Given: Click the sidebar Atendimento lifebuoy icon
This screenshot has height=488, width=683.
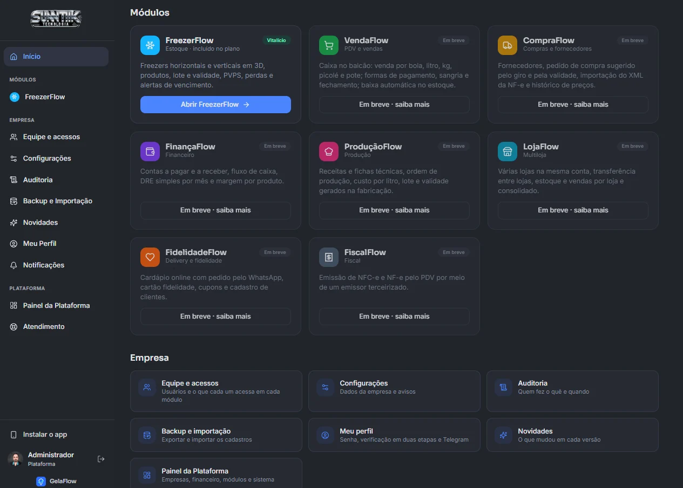Looking at the screenshot, I should [x=13, y=327].
